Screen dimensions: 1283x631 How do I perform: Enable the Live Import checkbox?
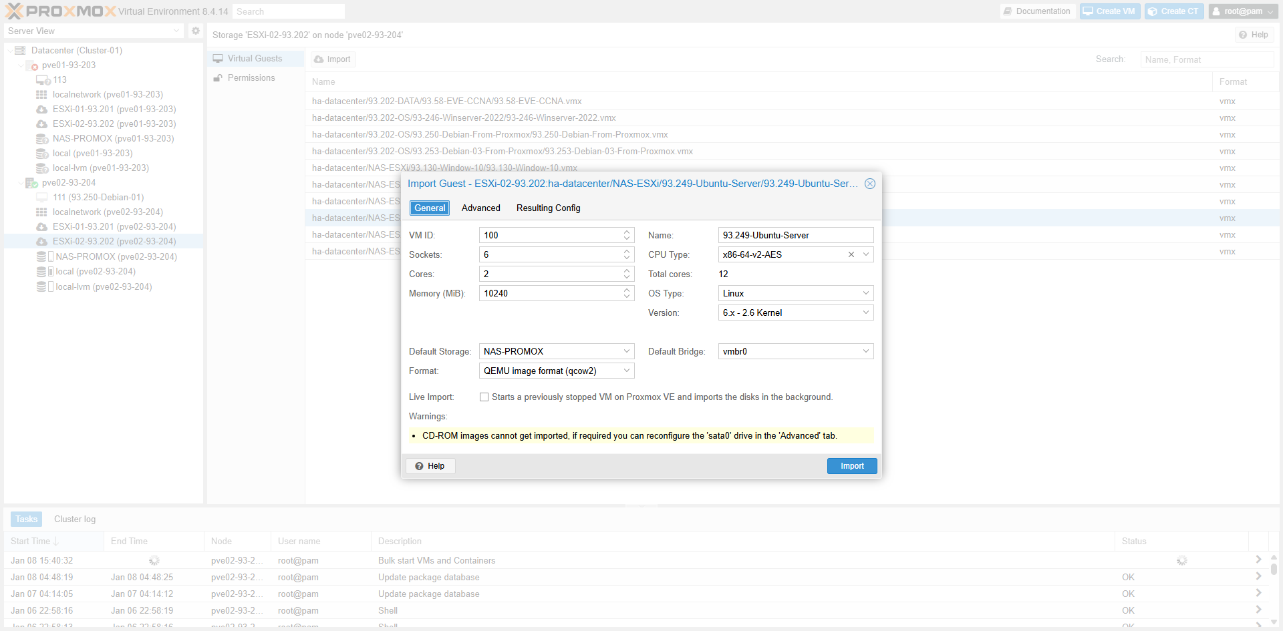pyautogui.click(x=484, y=397)
